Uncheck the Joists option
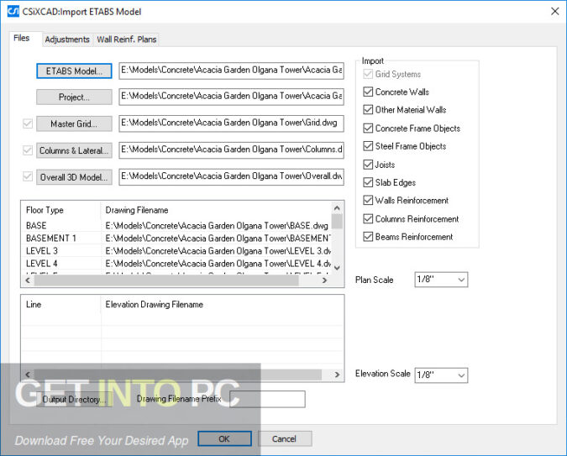567x456 pixels. tap(368, 165)
